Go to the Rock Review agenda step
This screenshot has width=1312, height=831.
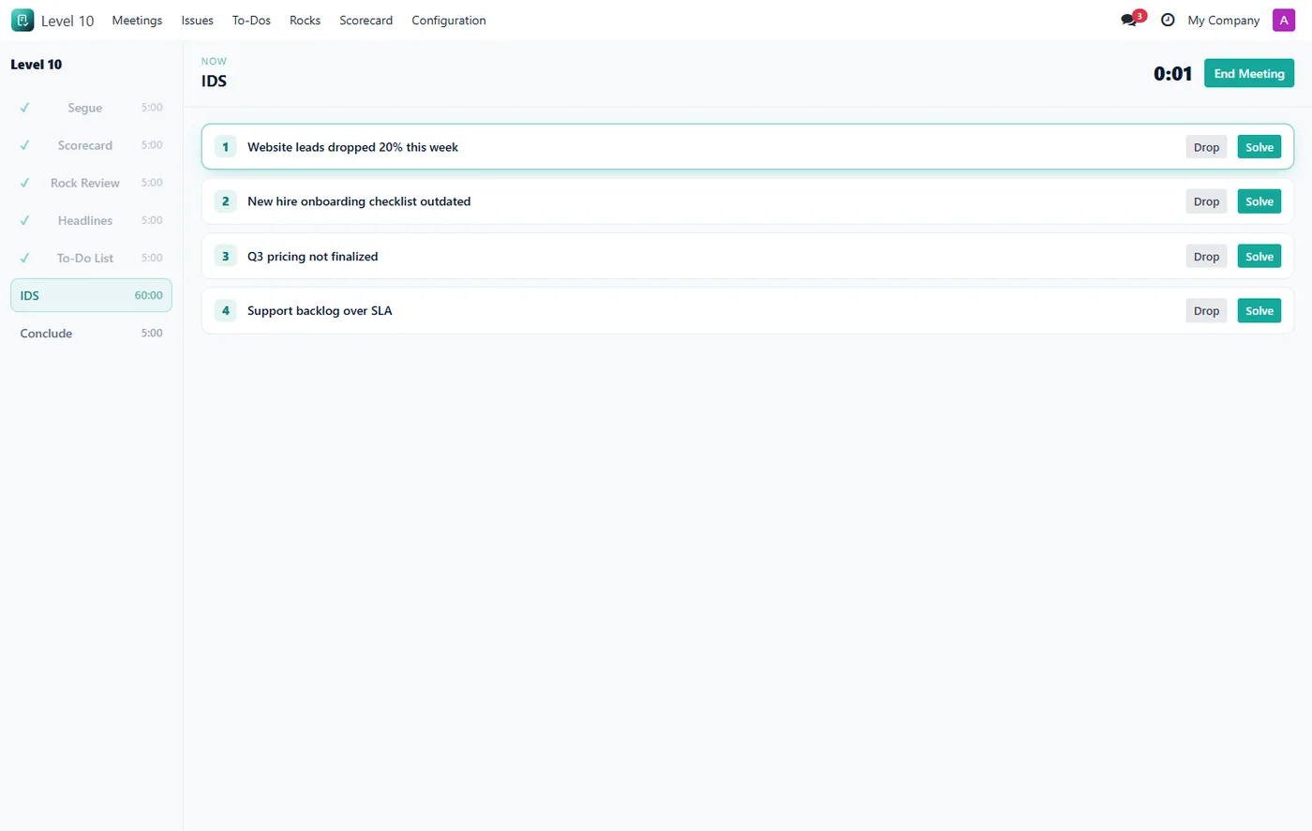(91, 183)
